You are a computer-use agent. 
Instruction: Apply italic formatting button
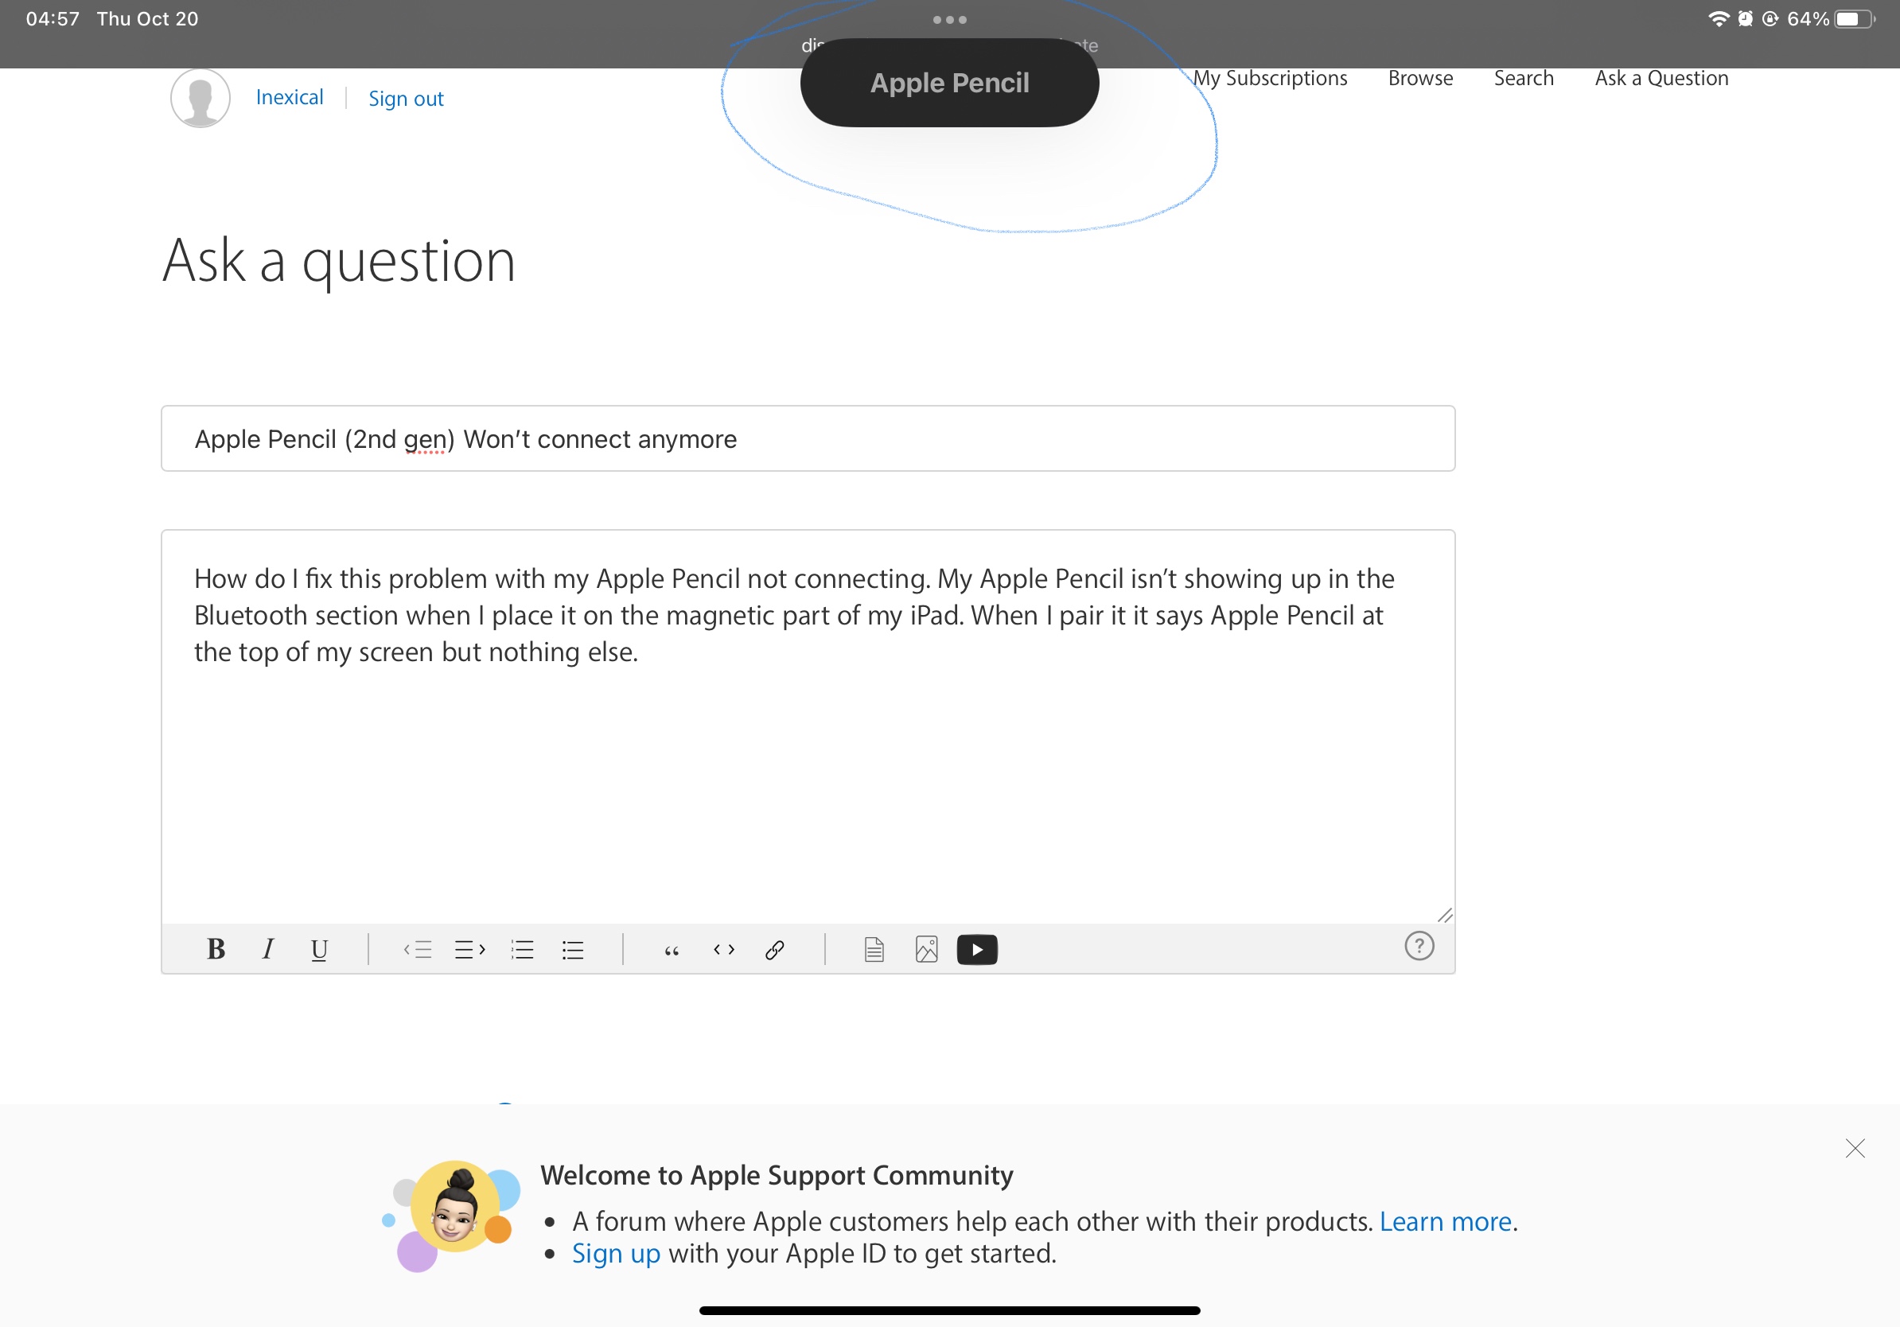click(267, 949)
